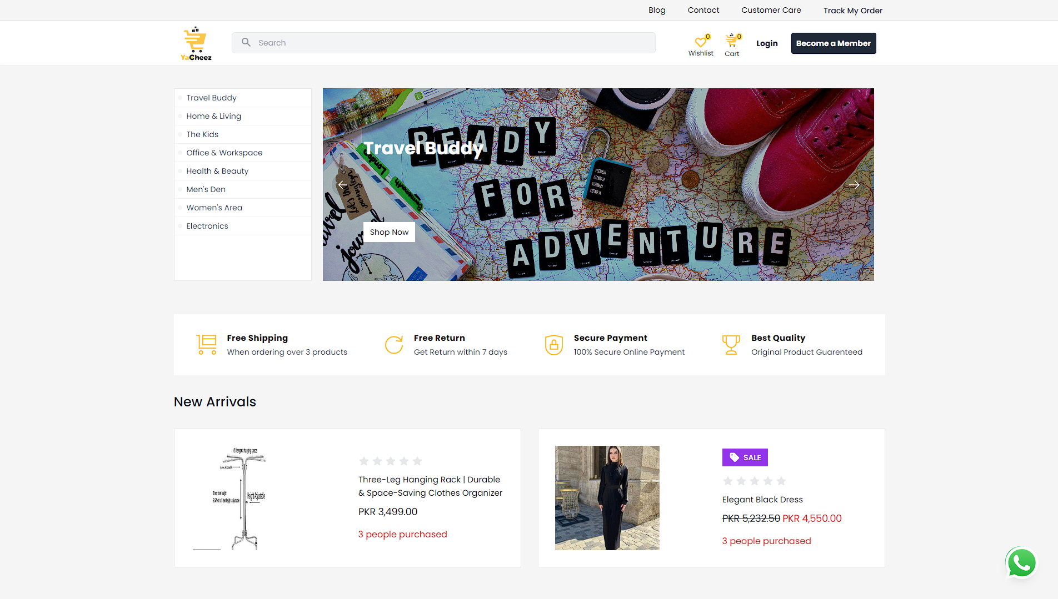The height and width of the screenshot is (599, 1058).
Task: Open the shopping Cart icon
Action: (731, 41)
